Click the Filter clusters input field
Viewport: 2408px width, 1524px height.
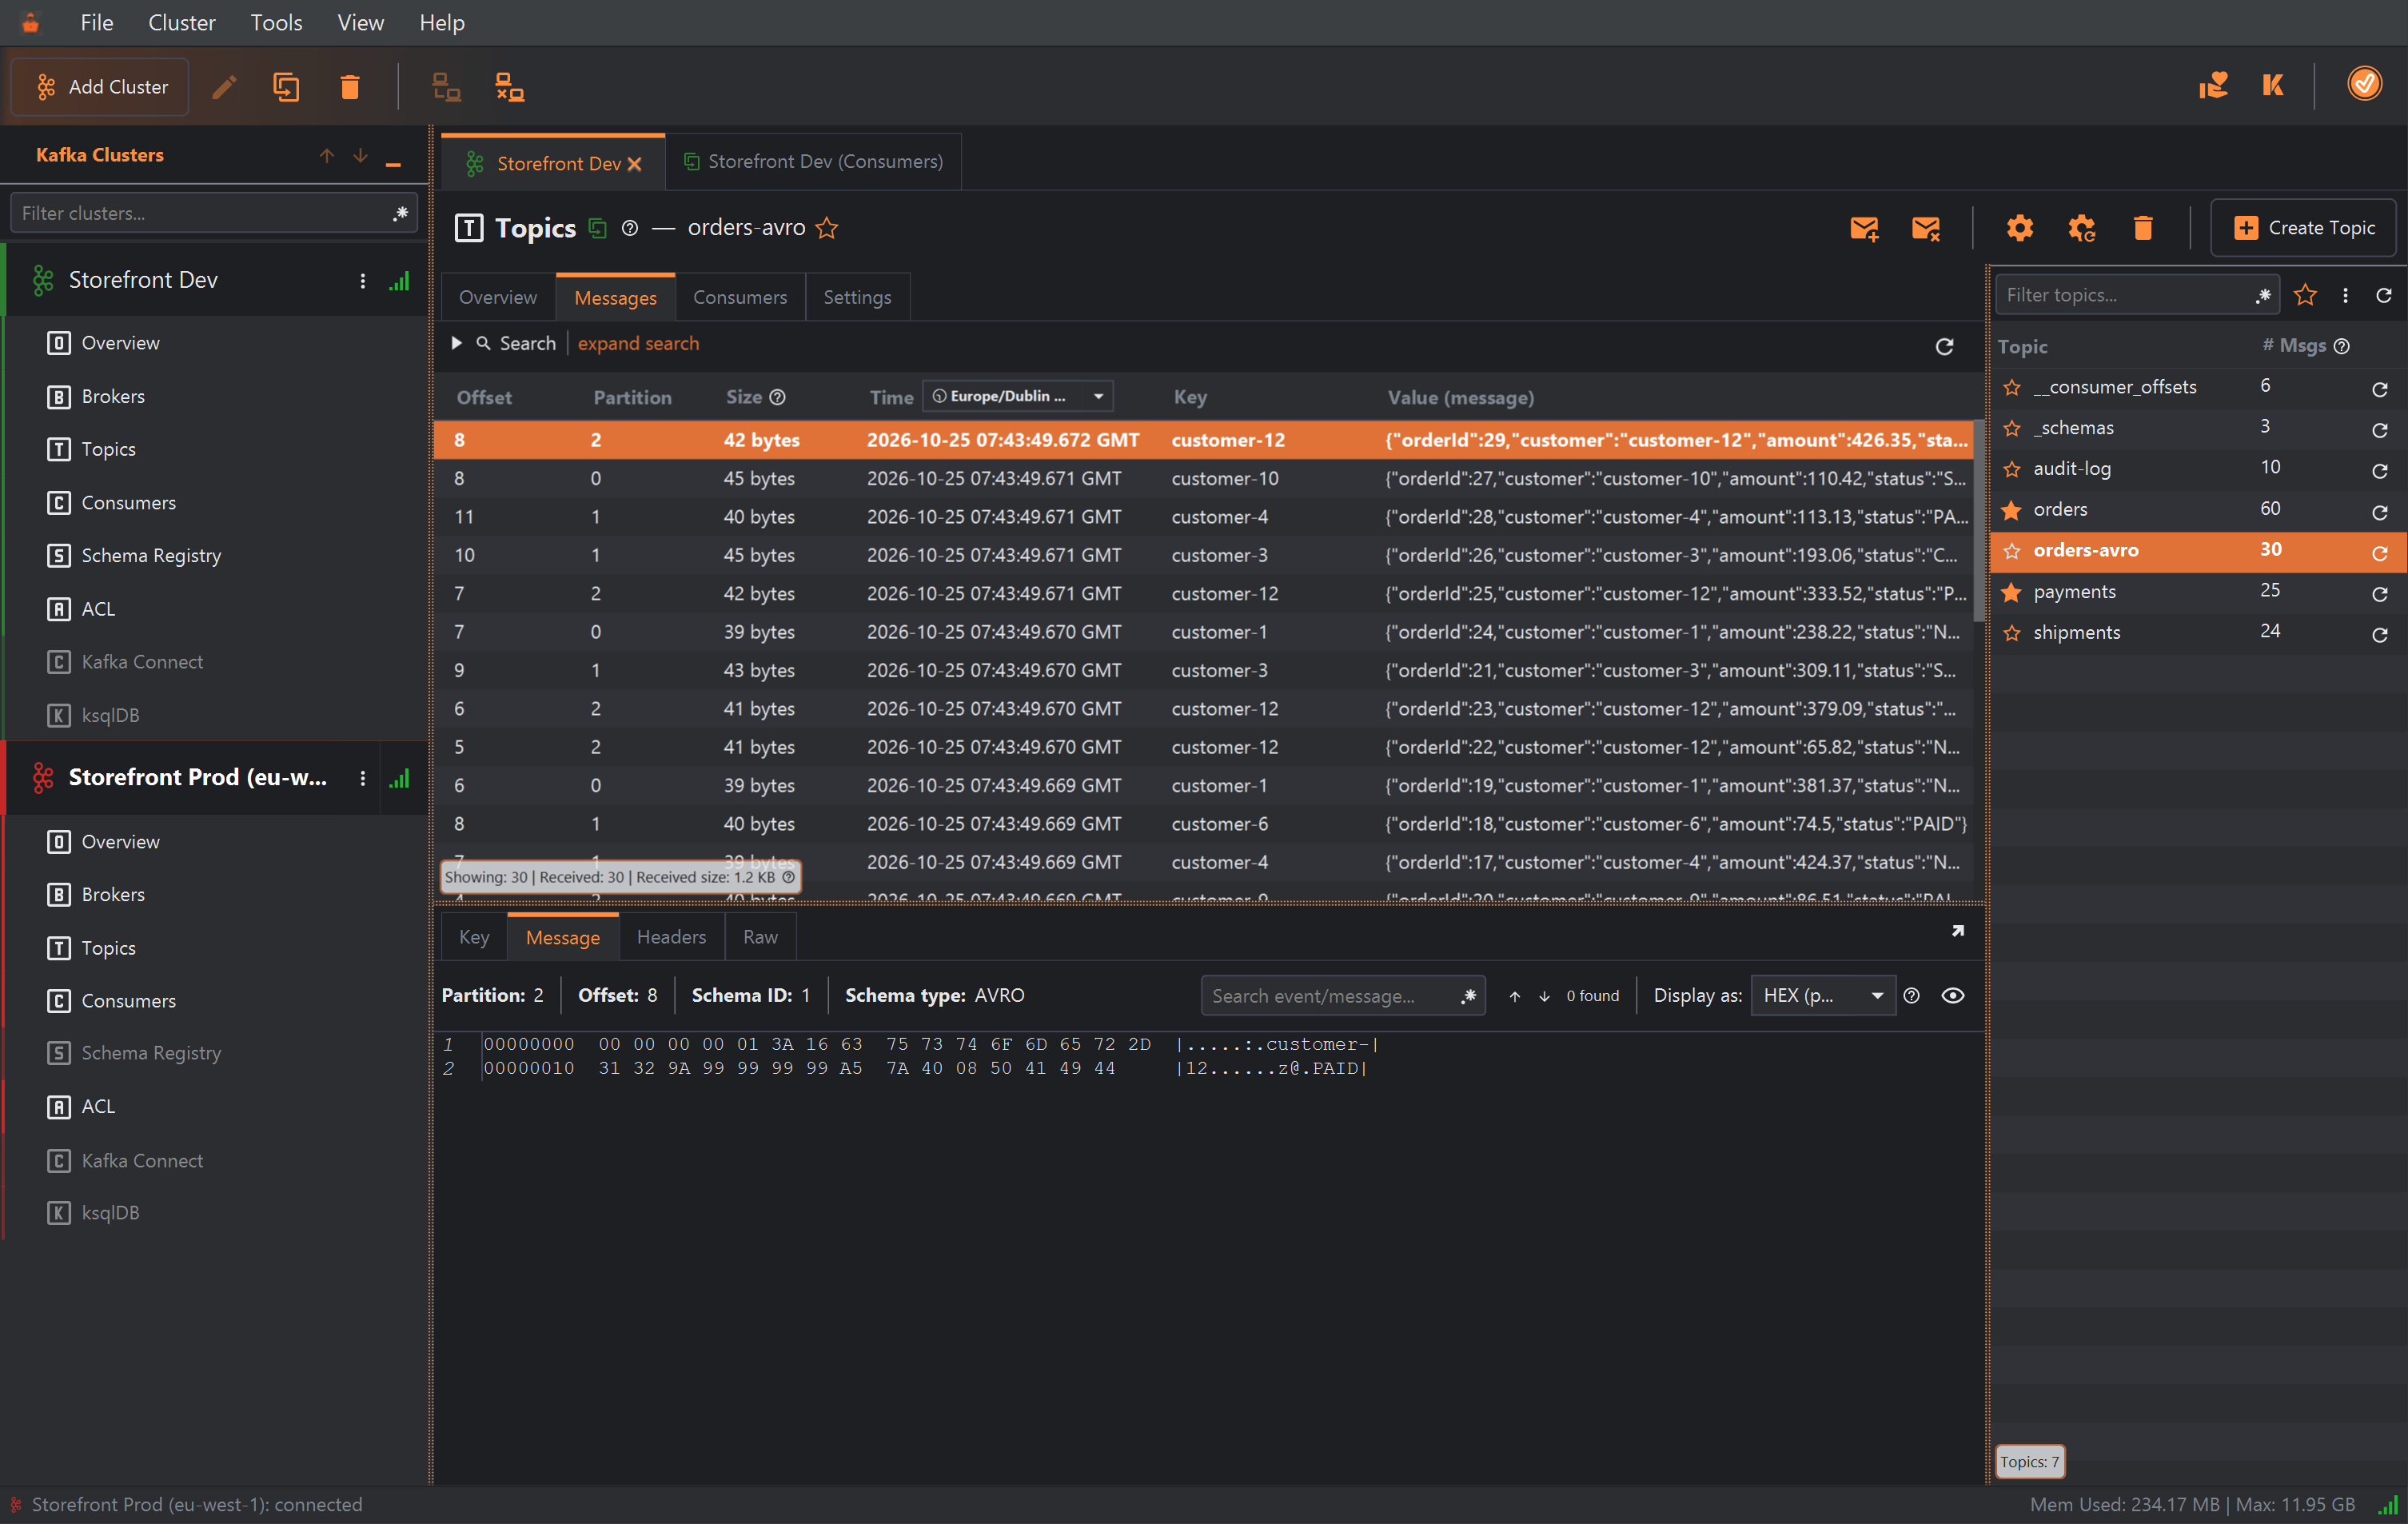coord(213,213)
